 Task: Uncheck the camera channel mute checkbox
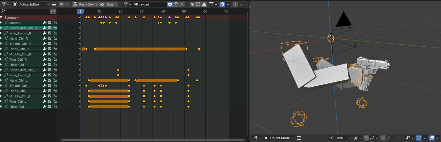[50, 23]
